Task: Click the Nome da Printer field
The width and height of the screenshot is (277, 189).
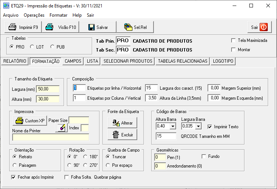Action: coord(51,137)
